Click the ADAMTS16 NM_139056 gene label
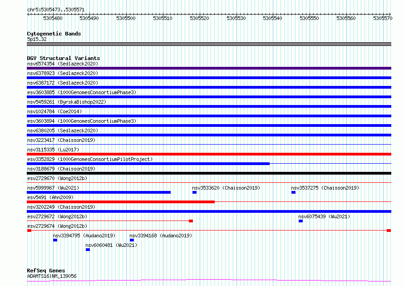This screenshot has width=404, height=286. tap(52, 276)
